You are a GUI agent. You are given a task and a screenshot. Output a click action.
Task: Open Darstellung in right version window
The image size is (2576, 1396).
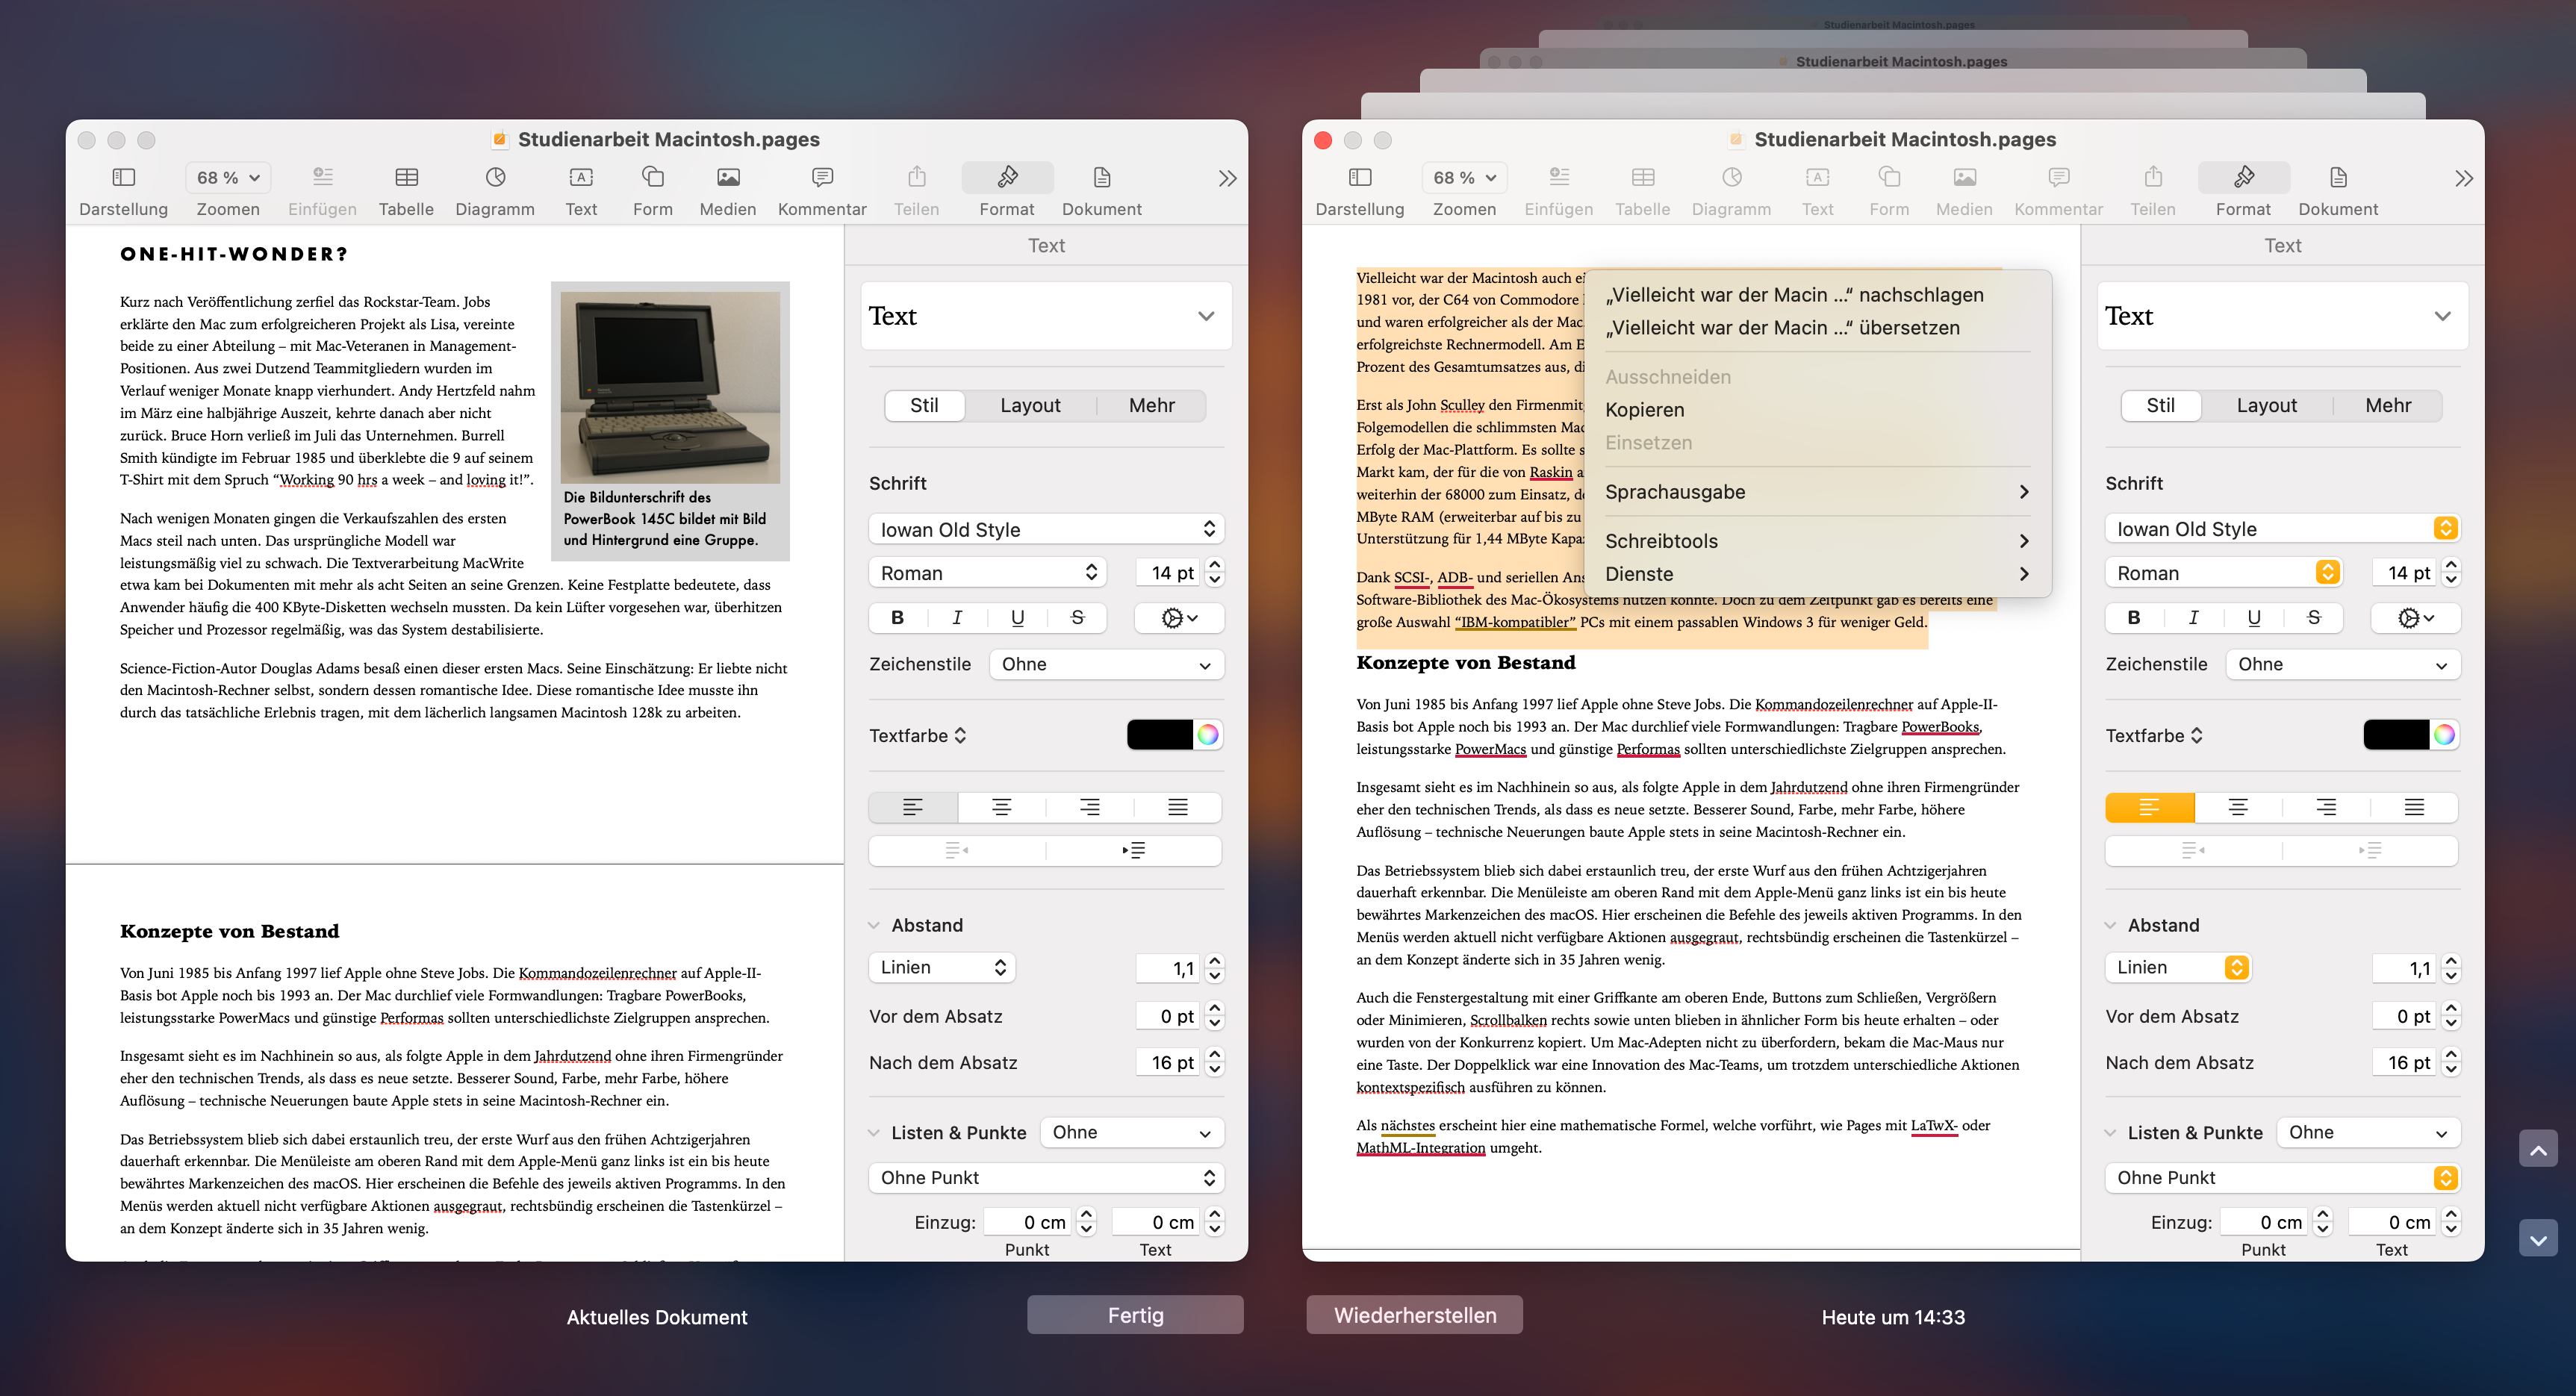point(1359,190)
